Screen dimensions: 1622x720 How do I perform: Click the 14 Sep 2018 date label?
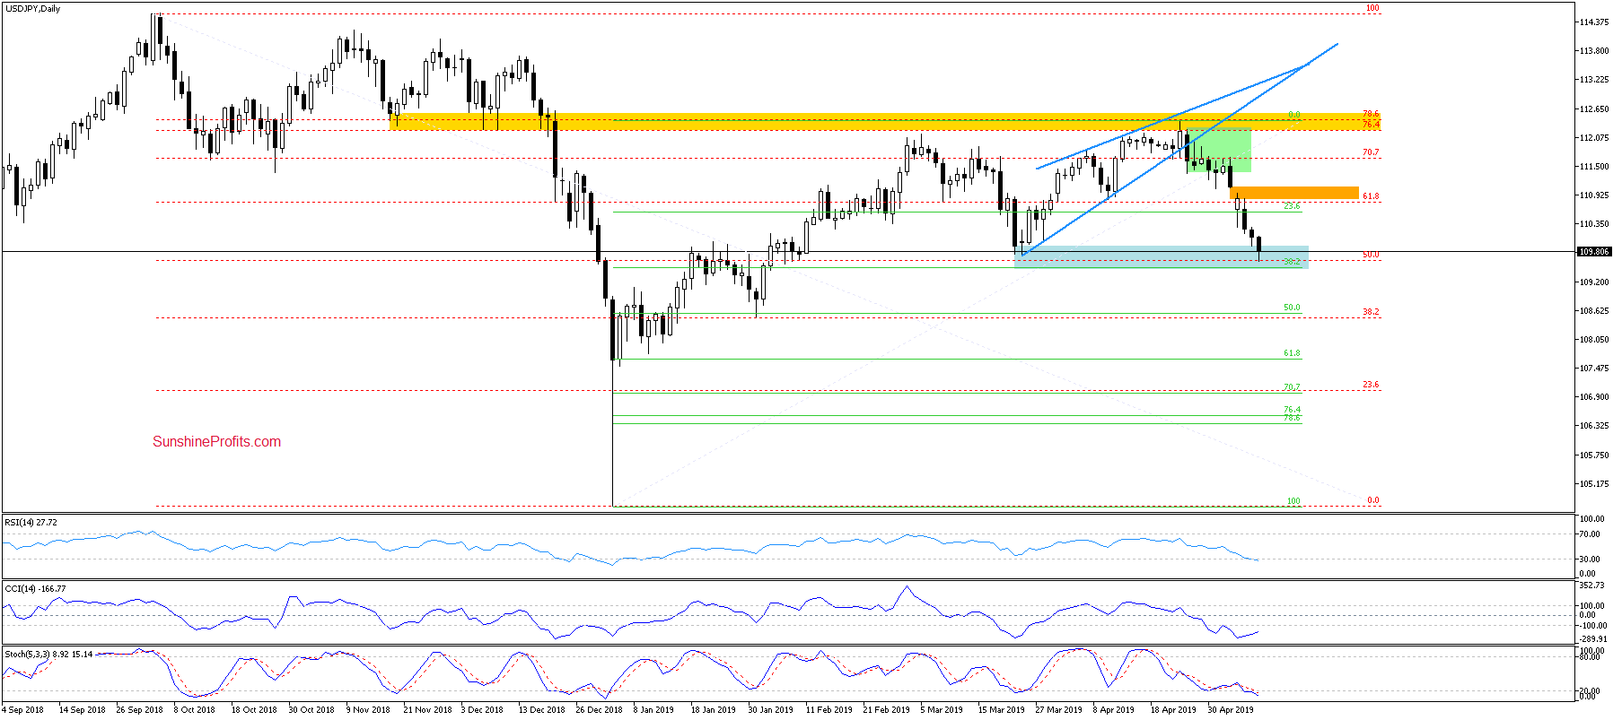click(82, 710)
